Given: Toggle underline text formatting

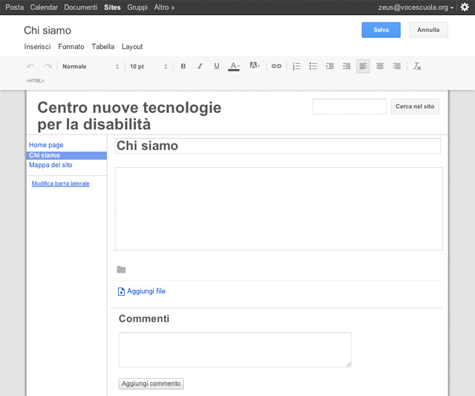Looking at the screenshot, I should pos(217,66).
